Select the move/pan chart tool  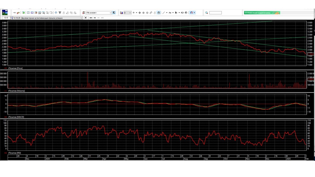click(140, 13)
